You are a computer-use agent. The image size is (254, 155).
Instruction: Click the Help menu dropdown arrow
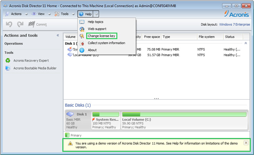96,14
